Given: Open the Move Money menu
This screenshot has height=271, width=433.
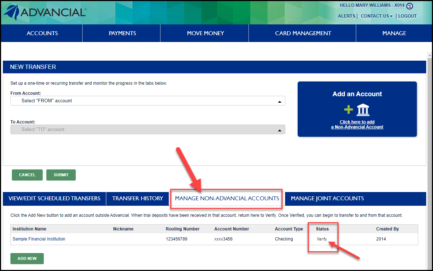Looking at the screenshot, I should pos(205,33).
